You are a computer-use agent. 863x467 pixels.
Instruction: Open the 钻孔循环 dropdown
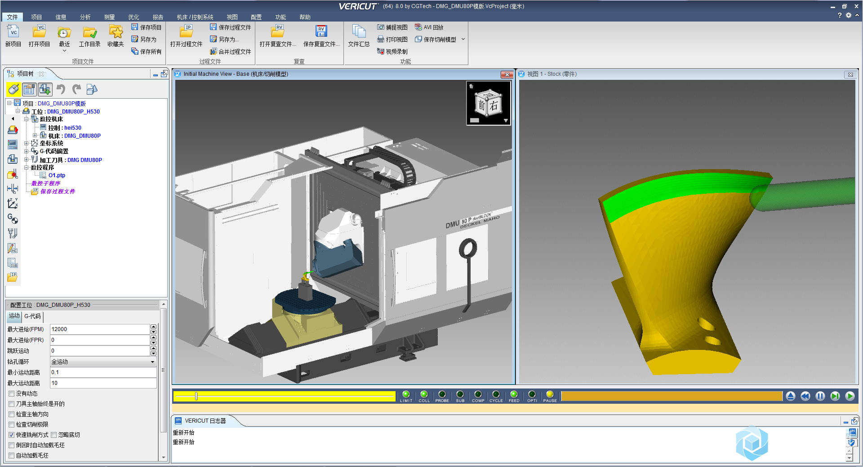click(x=103, y=362)
